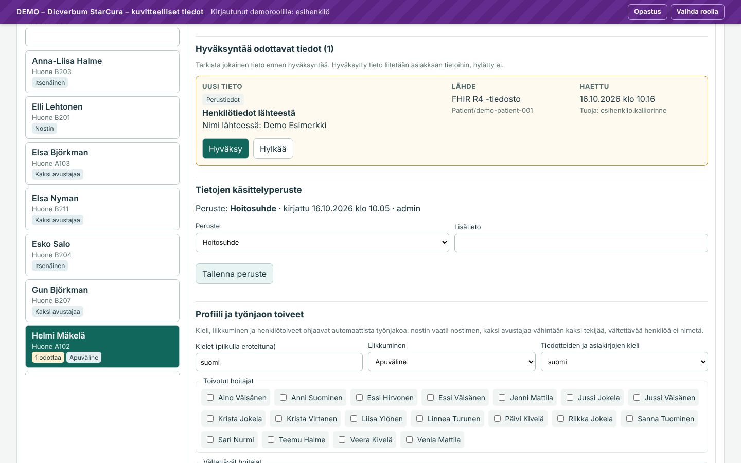The height and width of the screenshot is (463, 741).
Task: Choose Elsa Nyman from the list
Action: click(x=102, y=209)
